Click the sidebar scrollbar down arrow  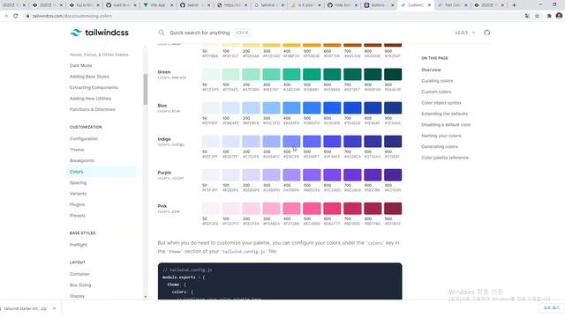(145, 297)
